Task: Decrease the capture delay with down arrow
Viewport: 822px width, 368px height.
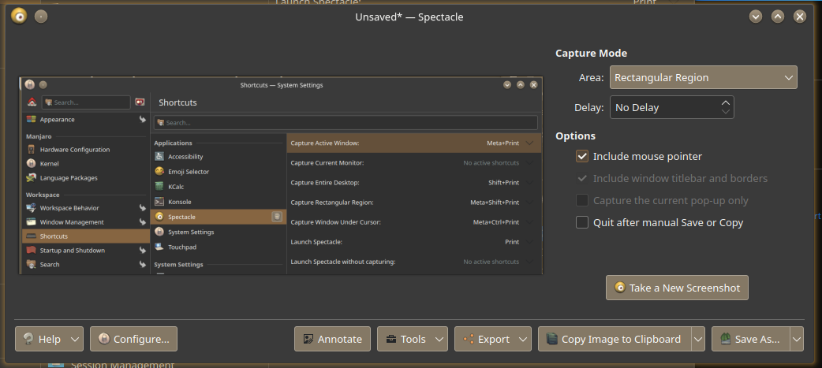Action: (726, 111)
